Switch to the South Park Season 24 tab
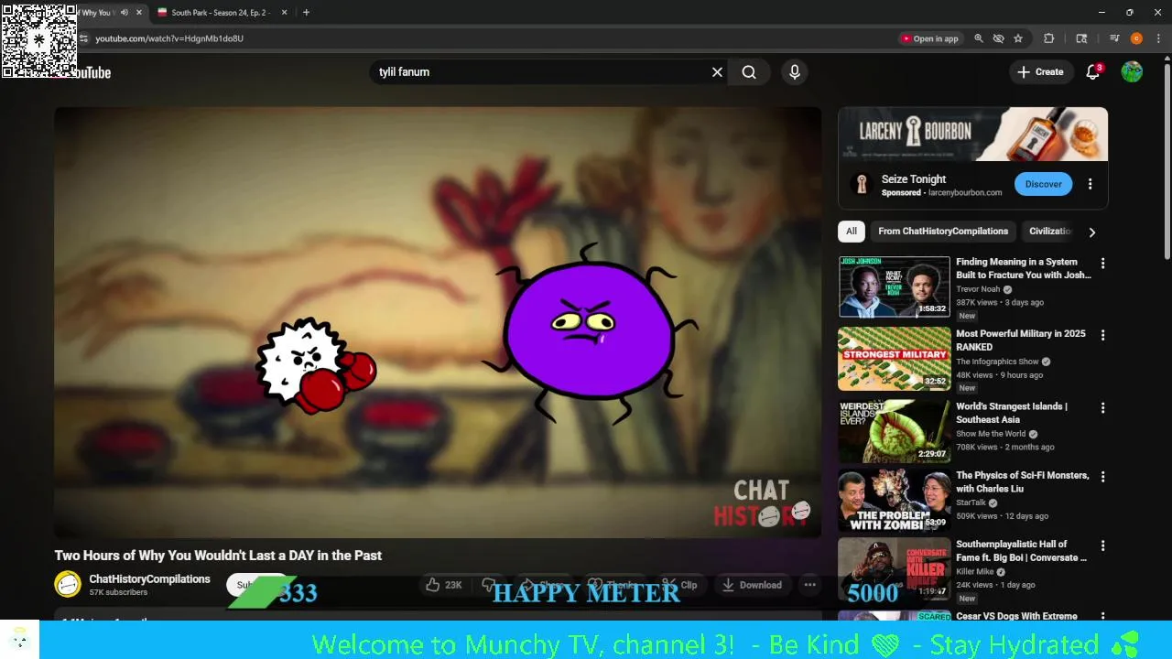This screenshot has height=659, width=1172. [220, 13]
